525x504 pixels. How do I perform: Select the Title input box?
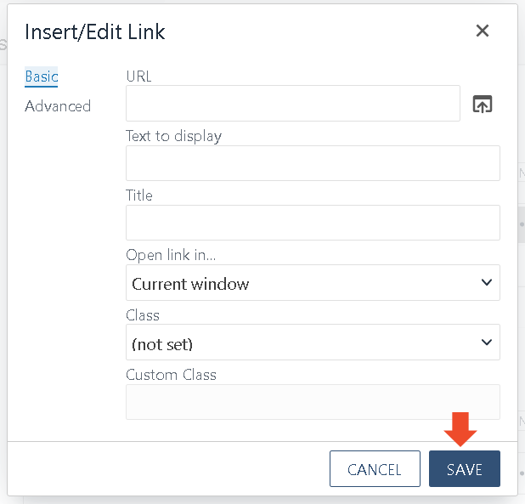(x=313, y=223)
